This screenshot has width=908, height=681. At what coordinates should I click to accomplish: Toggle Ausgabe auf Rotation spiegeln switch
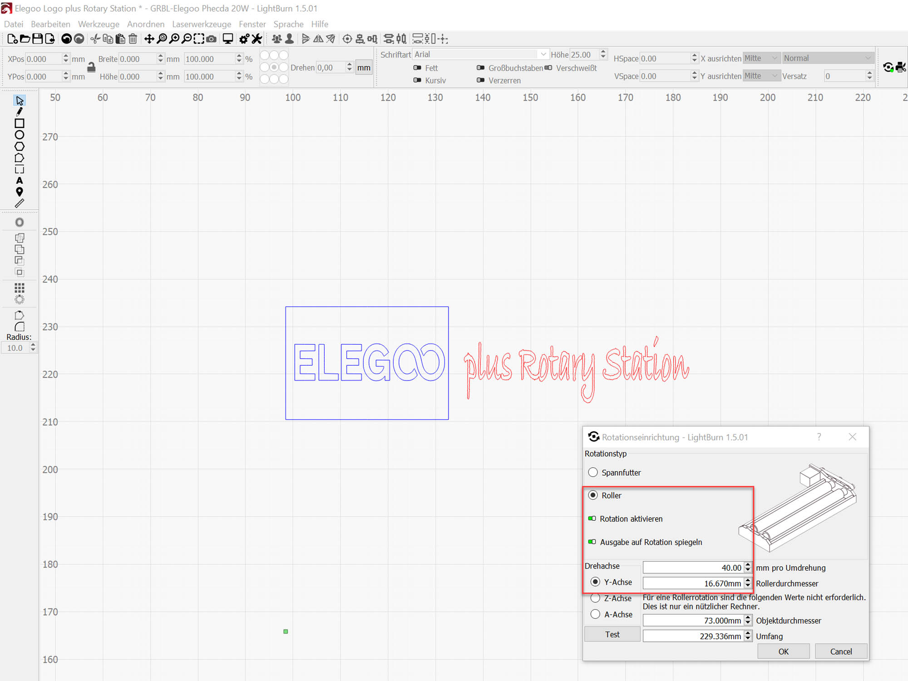(592, 542)
